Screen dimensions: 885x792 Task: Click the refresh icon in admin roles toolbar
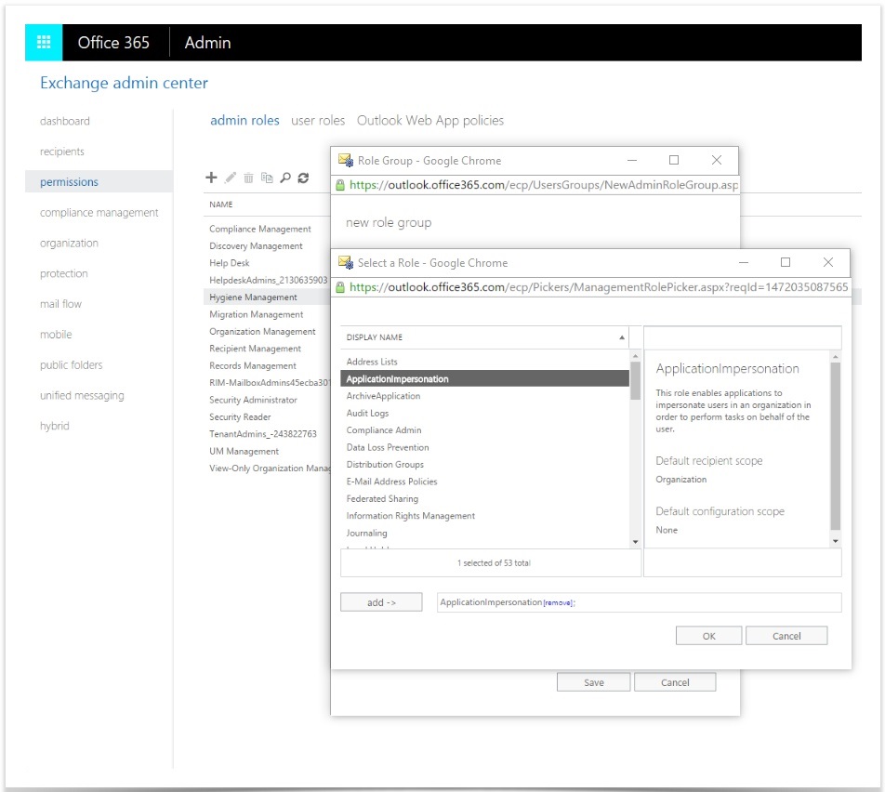click(x=304, y=178)
